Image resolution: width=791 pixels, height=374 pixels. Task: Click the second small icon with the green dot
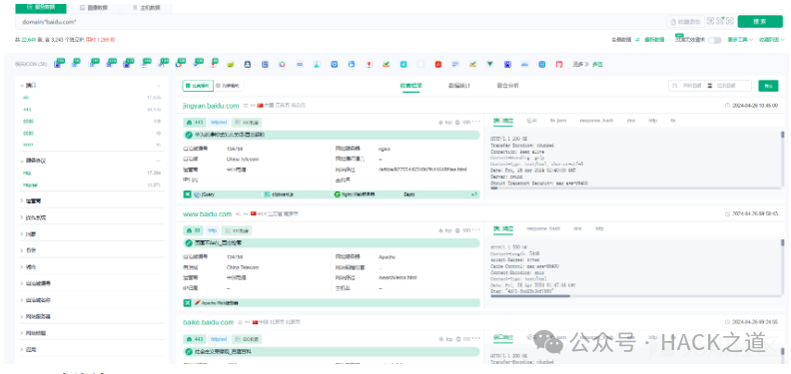coord(719,21)
